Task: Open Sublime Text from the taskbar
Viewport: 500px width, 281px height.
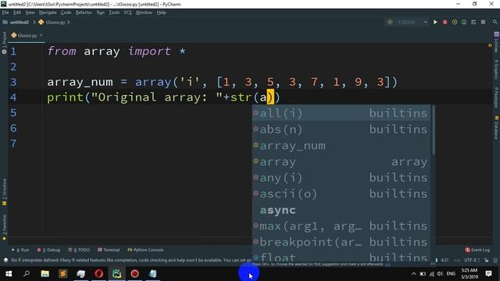Action: tap(62, 274)
